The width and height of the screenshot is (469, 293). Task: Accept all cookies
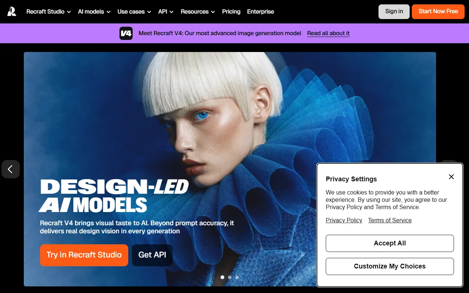(x=390, y=244)
